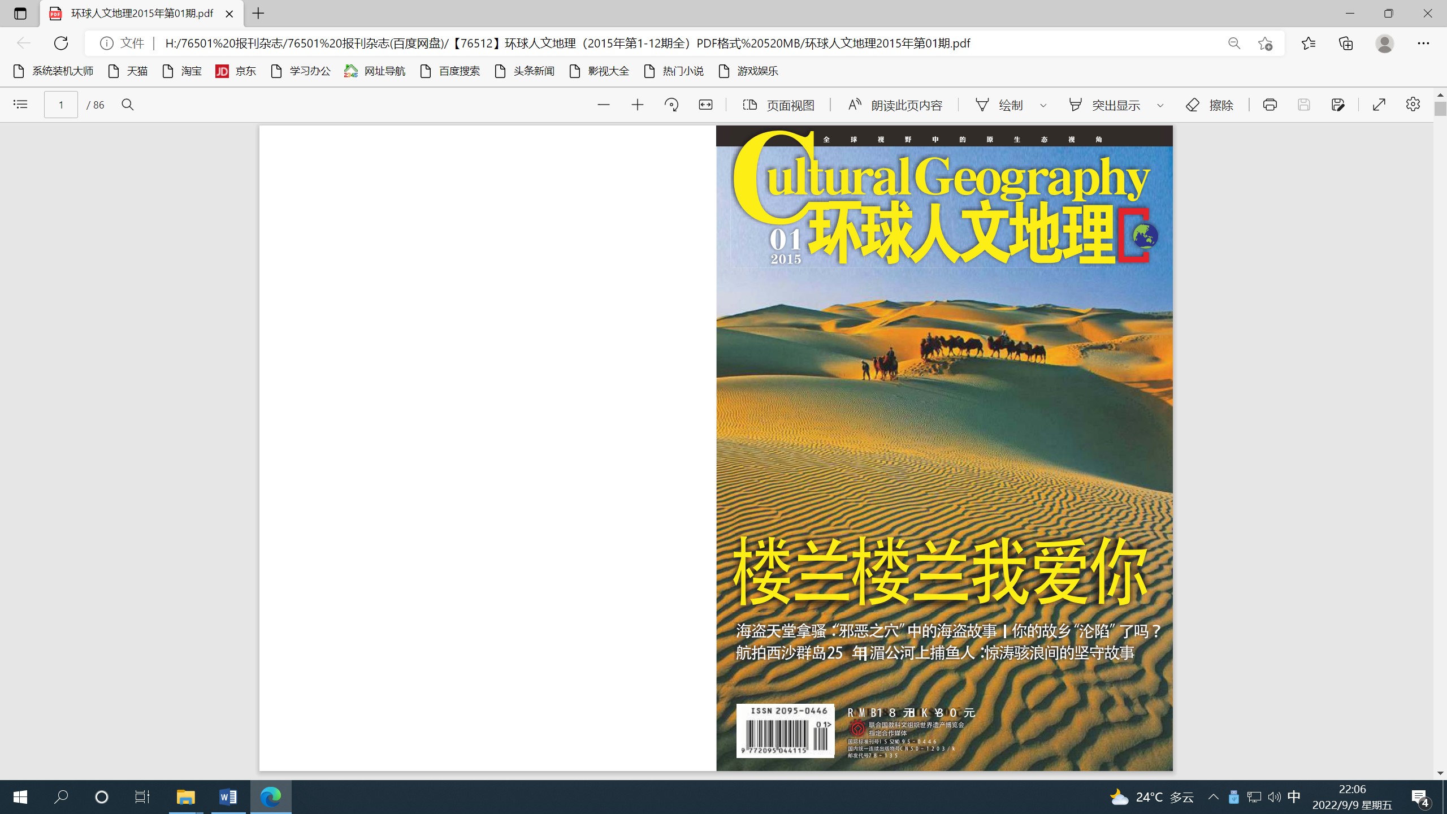This screenshot has height=814, width=1447.
Task: Open the 京东 bookmark
Action: pos(236,71)
